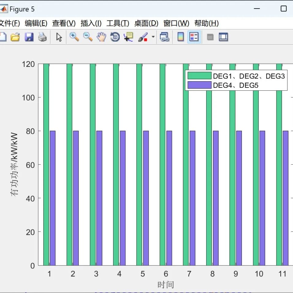Select the DEG1、DEG2、DEG3 legend label
Image resolution: width=293 pixels, height=293 pixels.
pyautogui.click(x=249, y=76)
